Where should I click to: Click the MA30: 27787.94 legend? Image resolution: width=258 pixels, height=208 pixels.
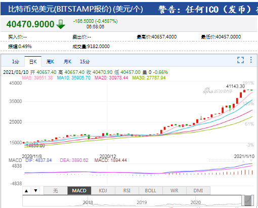pyautogui.click(x=149, y=78)
